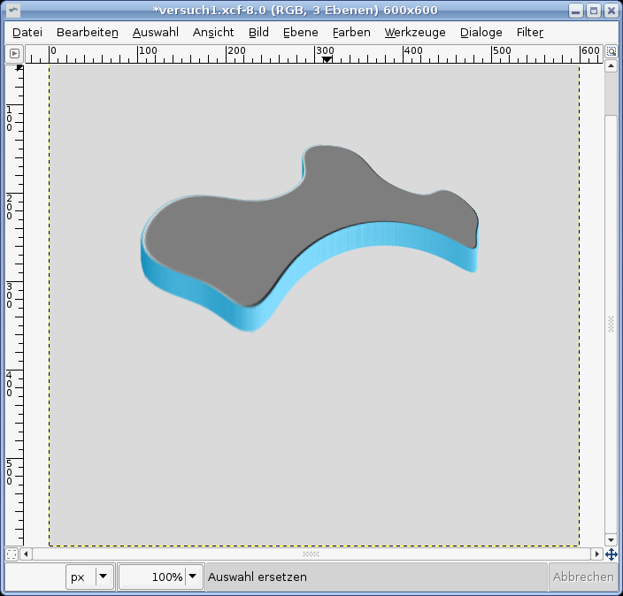Image resolution: width=623 pixels, height=596 pixels.
Task: Click the image menu arrow button at ruler corner
Action: pos(14,53)
